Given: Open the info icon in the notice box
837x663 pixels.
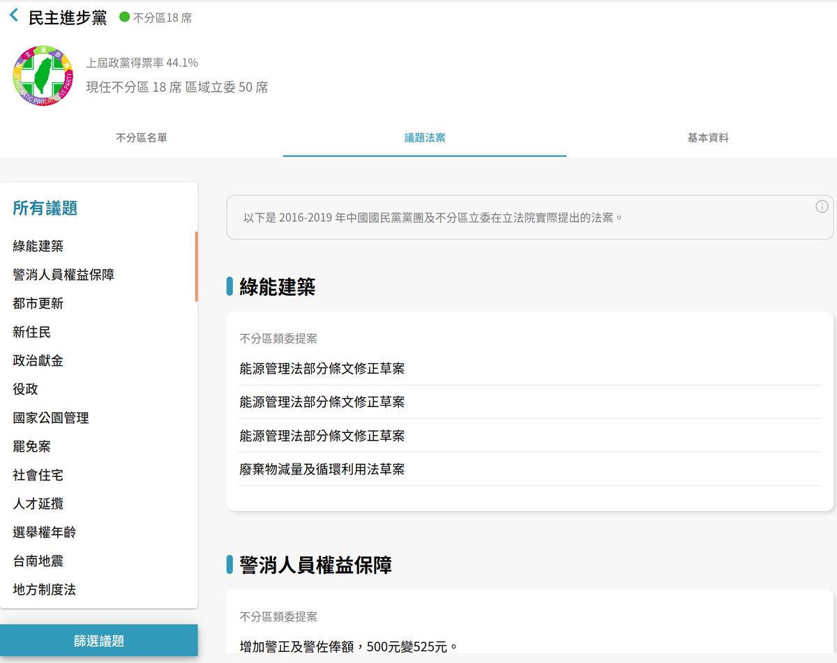Looking at the screenshot, I should point(822,206).
